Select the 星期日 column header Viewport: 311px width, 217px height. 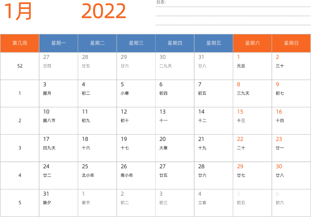[291, 43]
